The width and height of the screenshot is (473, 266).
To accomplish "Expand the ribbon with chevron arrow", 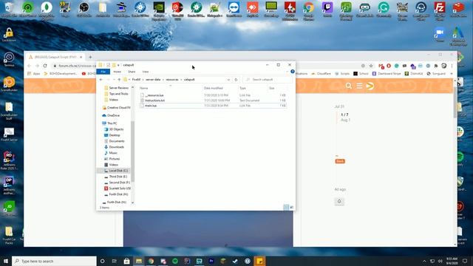I will coord(287,72).
